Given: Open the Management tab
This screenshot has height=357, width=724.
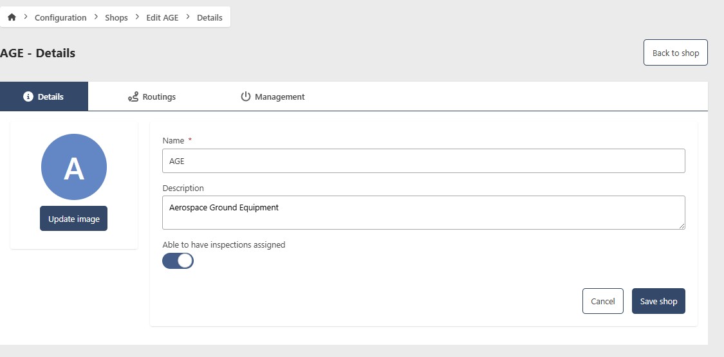Looking at the screenshot, I should coord(273,96).
